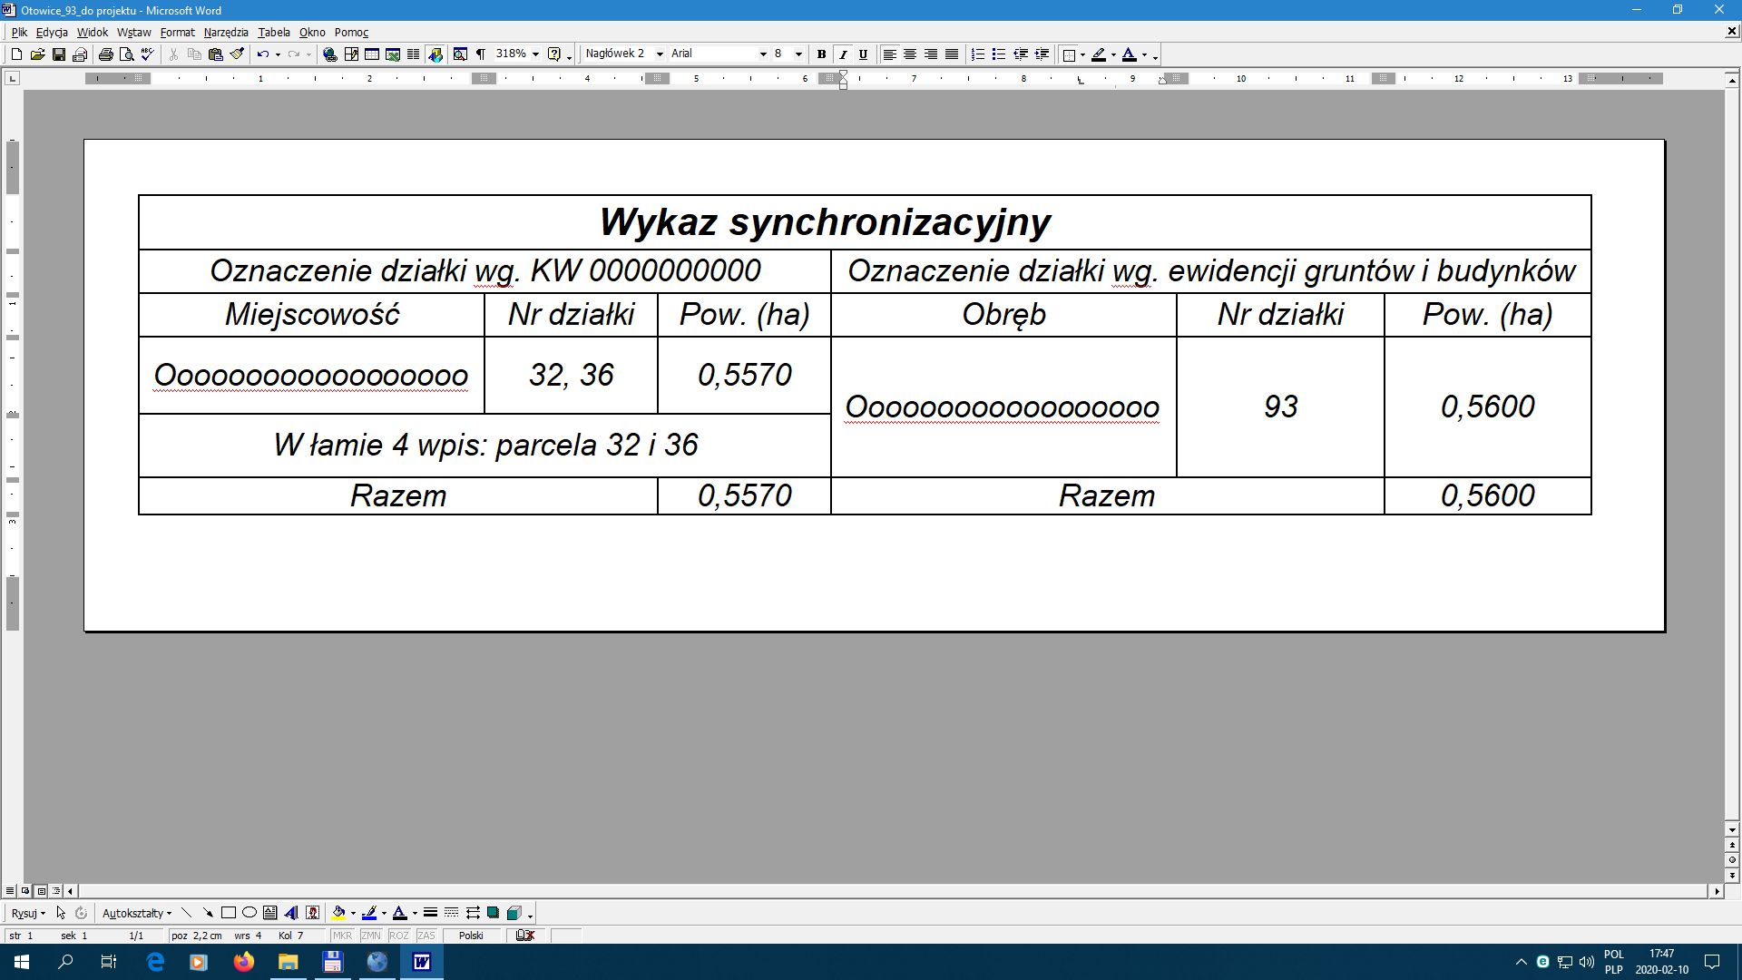Open the style dropdown showing Nagłówek 2
Screen dimensions: 1742x980
click(x=660, y=54)
